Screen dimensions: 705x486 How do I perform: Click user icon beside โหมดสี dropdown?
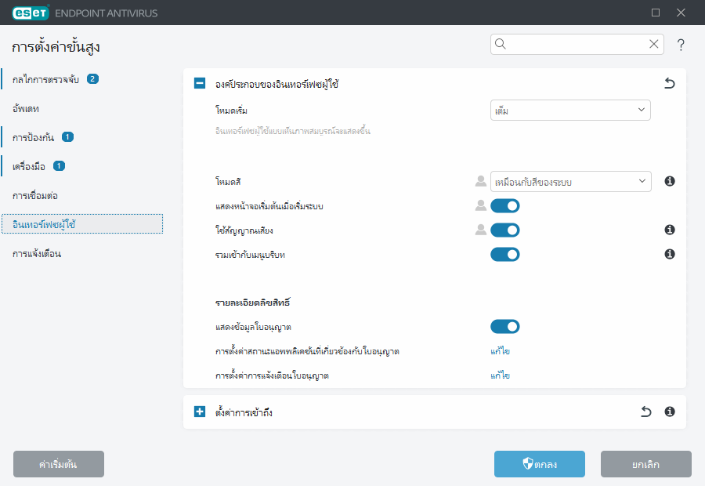click(x=481, y=181)
